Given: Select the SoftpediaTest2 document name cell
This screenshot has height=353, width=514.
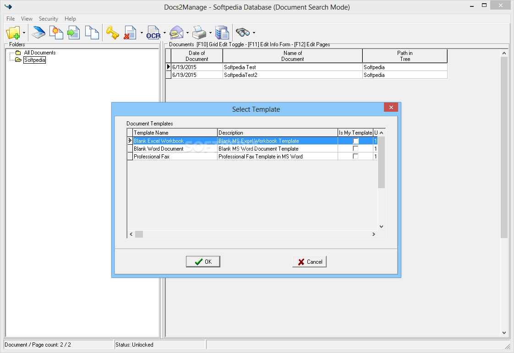Looking at the screenshot, I should (292, 75).
